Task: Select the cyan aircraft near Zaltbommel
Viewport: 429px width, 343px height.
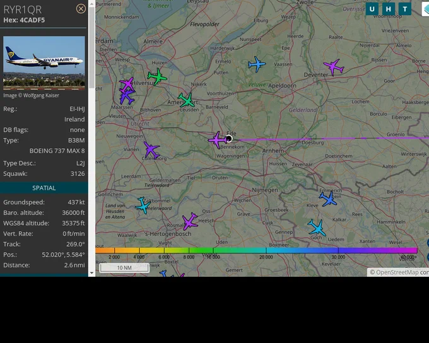Action: point(143,205)
